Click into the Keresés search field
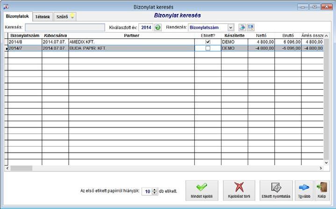The height and width of the screenshot is (209, 336). [65, 28]
